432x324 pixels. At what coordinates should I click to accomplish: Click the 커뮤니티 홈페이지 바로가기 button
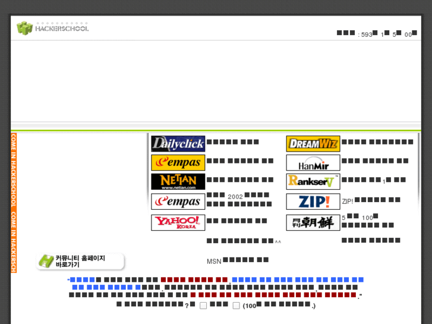(80, 261)
